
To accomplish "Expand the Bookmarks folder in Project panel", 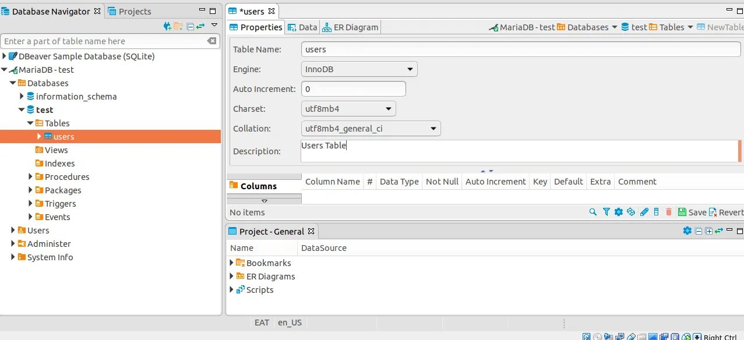I will [x=231, y=263].
